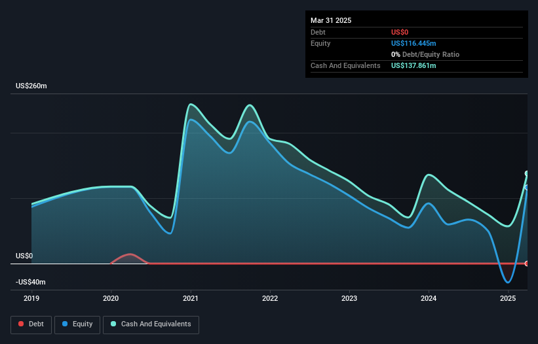
Task: Click the 2025 x-axis label
Action: coord(508,298)
